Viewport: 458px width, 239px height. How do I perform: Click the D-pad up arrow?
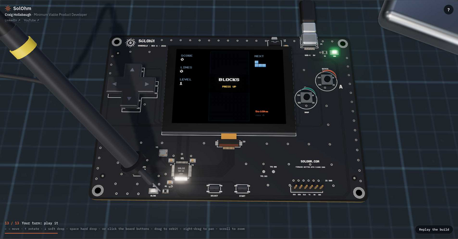coord(132,70)
